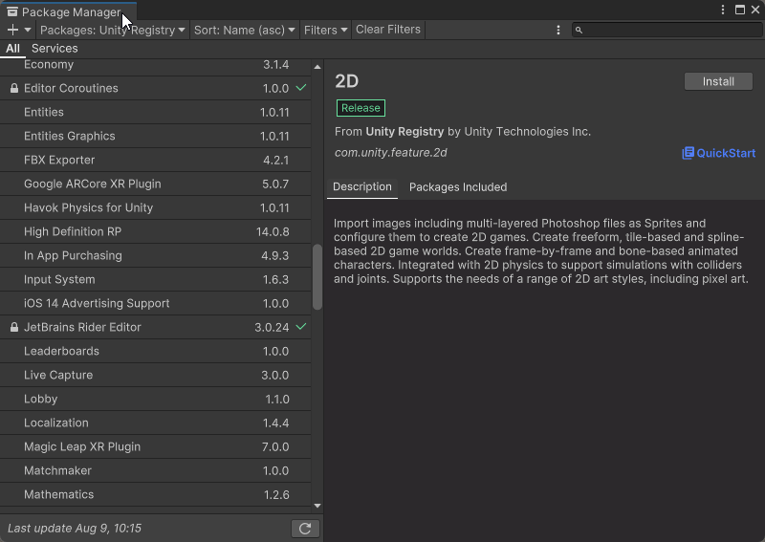Open the Sort: Name (asc) dropdown

[245, 30]
